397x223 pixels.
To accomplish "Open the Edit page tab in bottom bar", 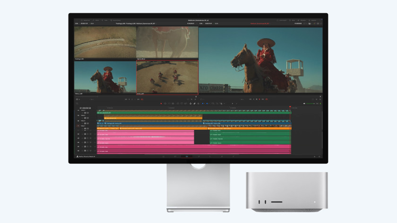I will point(187,157).
